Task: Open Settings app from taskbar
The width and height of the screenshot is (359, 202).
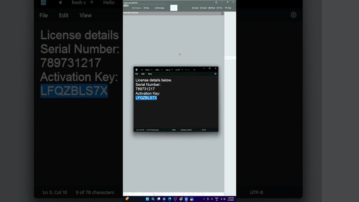Action: click(164, 199)
